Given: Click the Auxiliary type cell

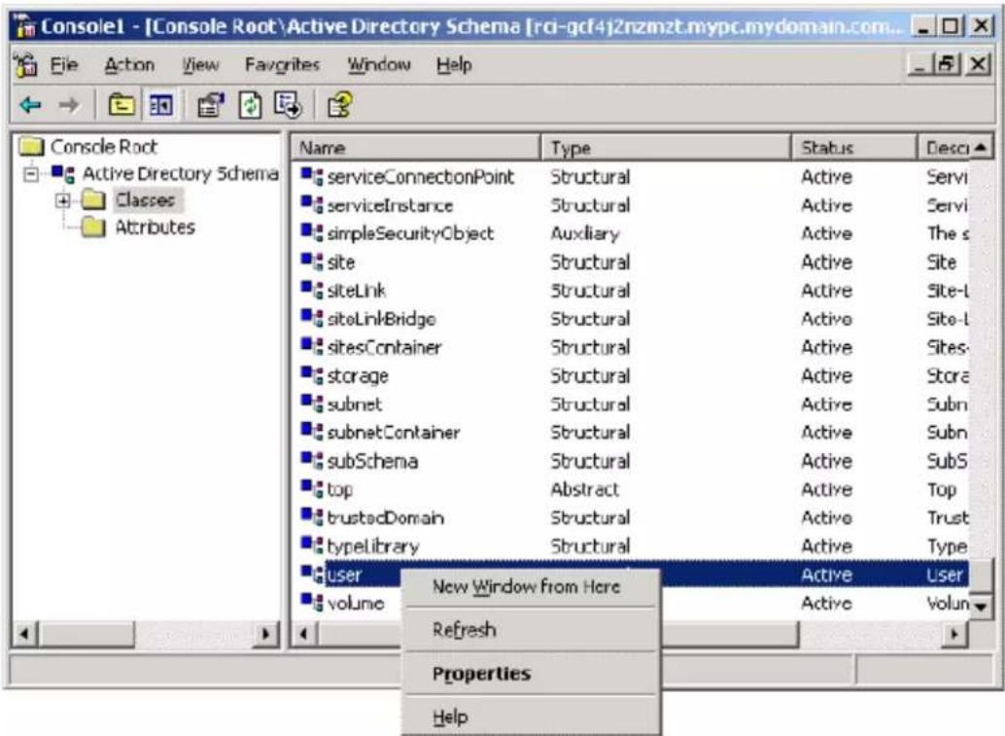Looking at the screenshot, I should point(584,233).
